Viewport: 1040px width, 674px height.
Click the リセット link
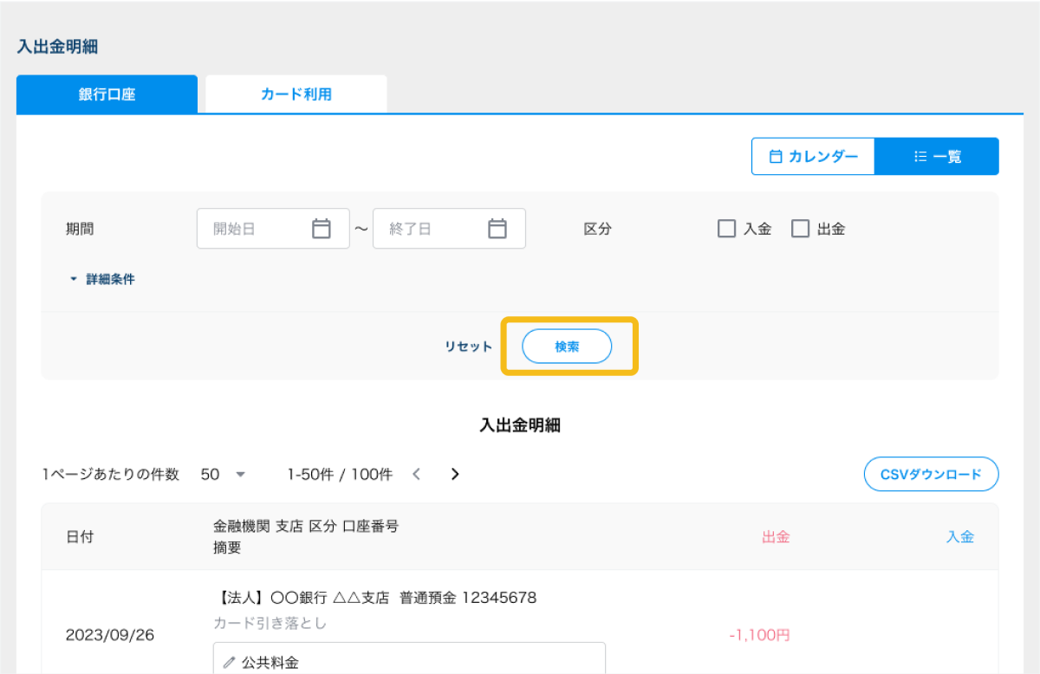[468, 347]
